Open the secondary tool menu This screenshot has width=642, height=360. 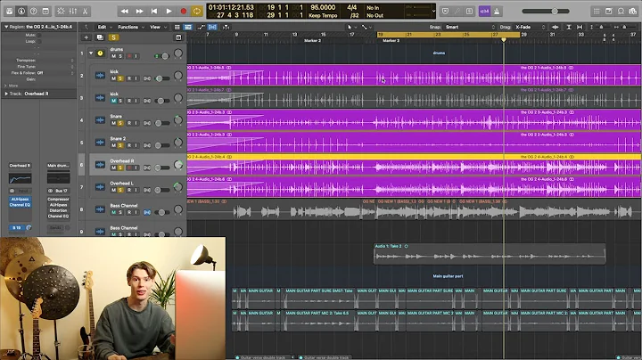pyautogui.click(x=366, y=27)
